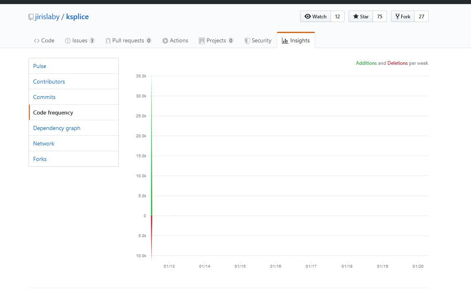471x293 pixels.
Task: Switch to the Pull requests tab
Action: click(128, 40)
